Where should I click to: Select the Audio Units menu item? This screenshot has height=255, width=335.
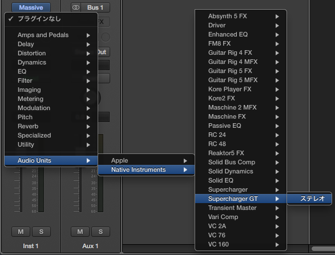51,160
